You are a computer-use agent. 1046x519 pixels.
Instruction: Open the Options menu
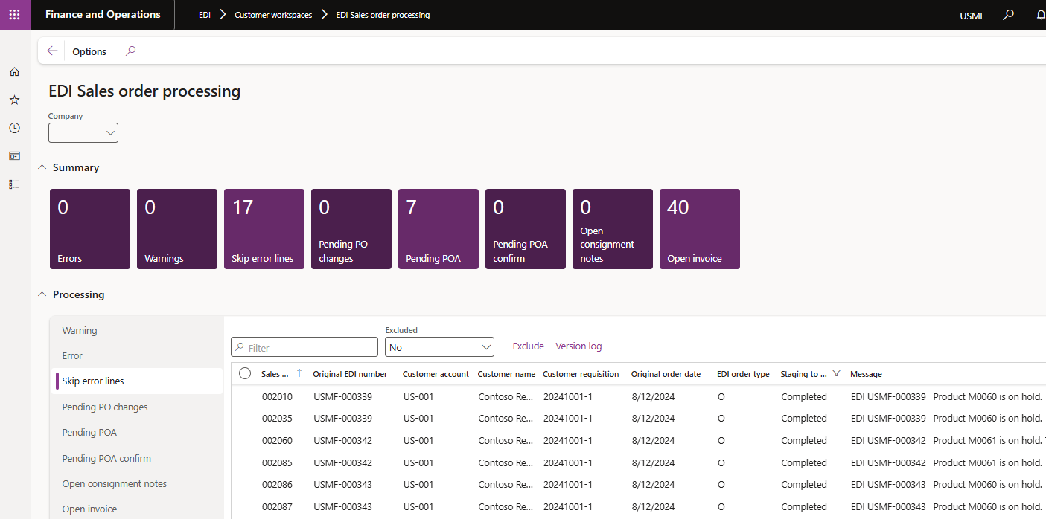[x=89, y=51]
